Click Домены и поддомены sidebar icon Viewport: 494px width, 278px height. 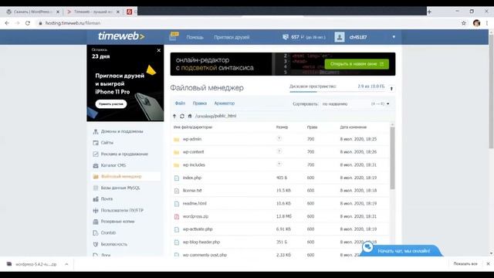96,131
